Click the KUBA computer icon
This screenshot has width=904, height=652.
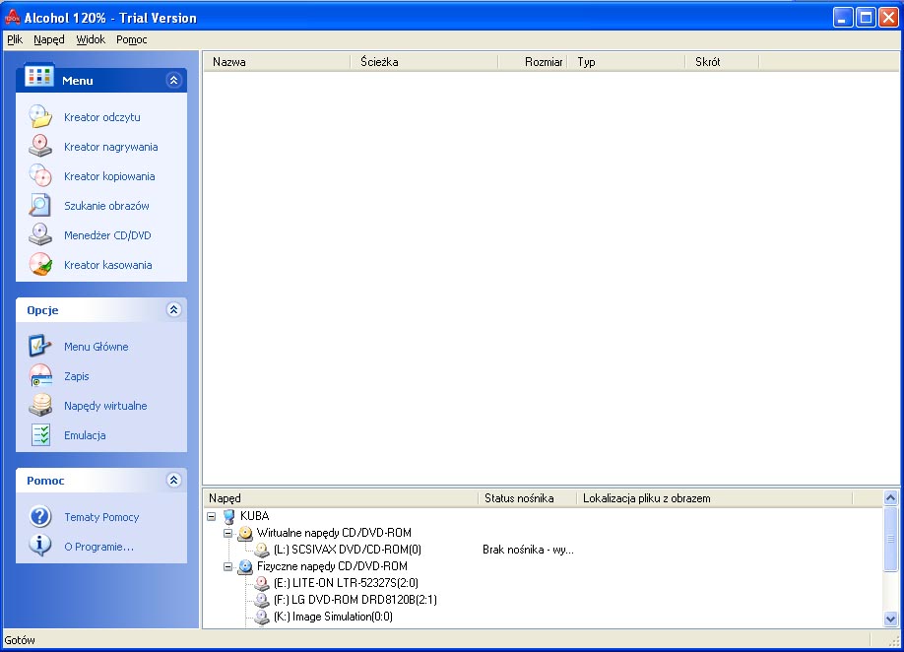click(x=228, y=516)
